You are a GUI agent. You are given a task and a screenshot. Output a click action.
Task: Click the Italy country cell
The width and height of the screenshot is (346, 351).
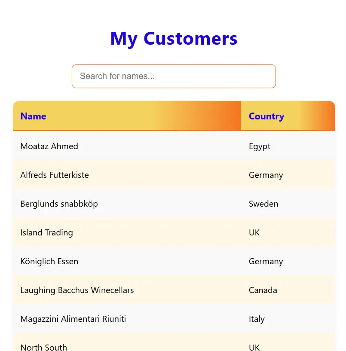257,319
